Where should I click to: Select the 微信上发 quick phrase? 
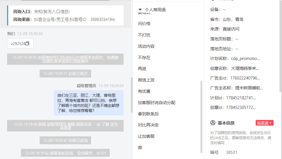146,80
